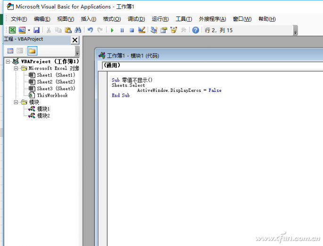Image resolution: width=323 pixels, height=246 pixels.
Task: Collapse the VBAProject (工作簿1) root node
Action: [x=8, y=62]
